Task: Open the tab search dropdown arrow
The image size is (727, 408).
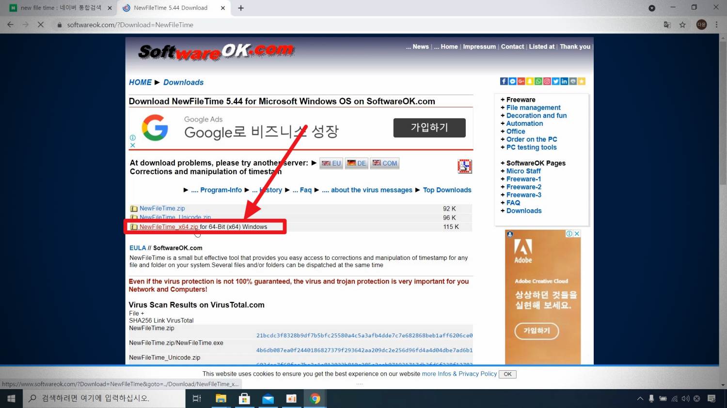Action: 652,8
